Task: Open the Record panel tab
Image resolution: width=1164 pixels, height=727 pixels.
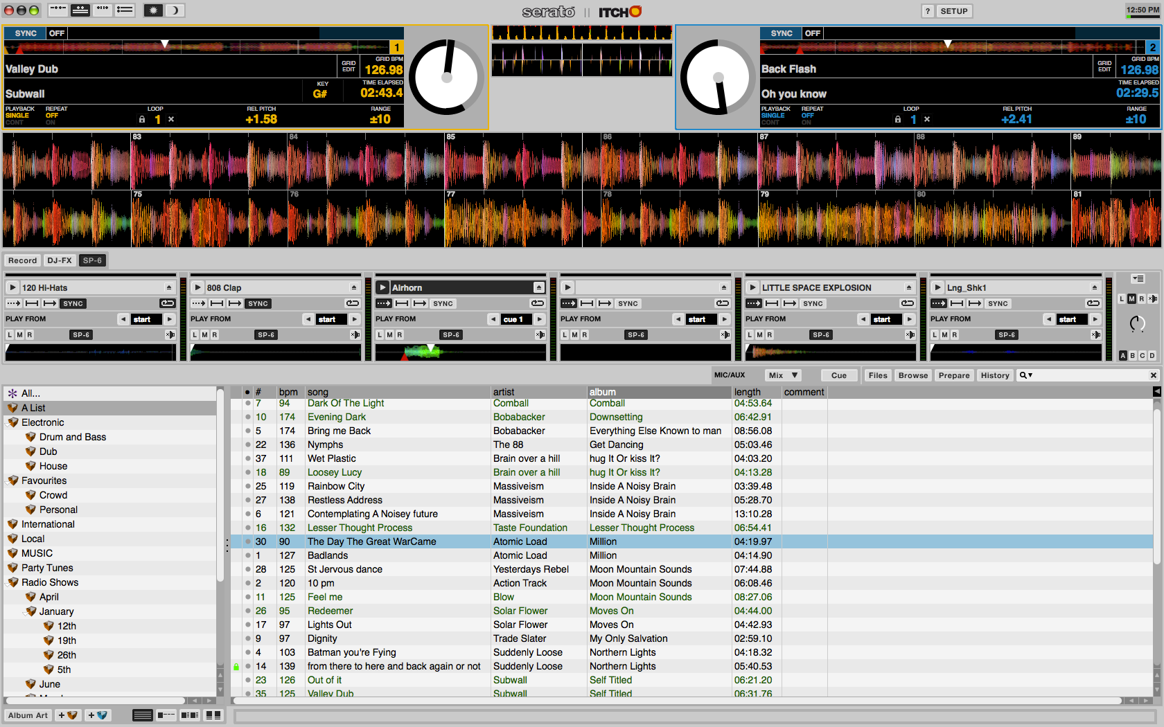Action: (22, 260)
